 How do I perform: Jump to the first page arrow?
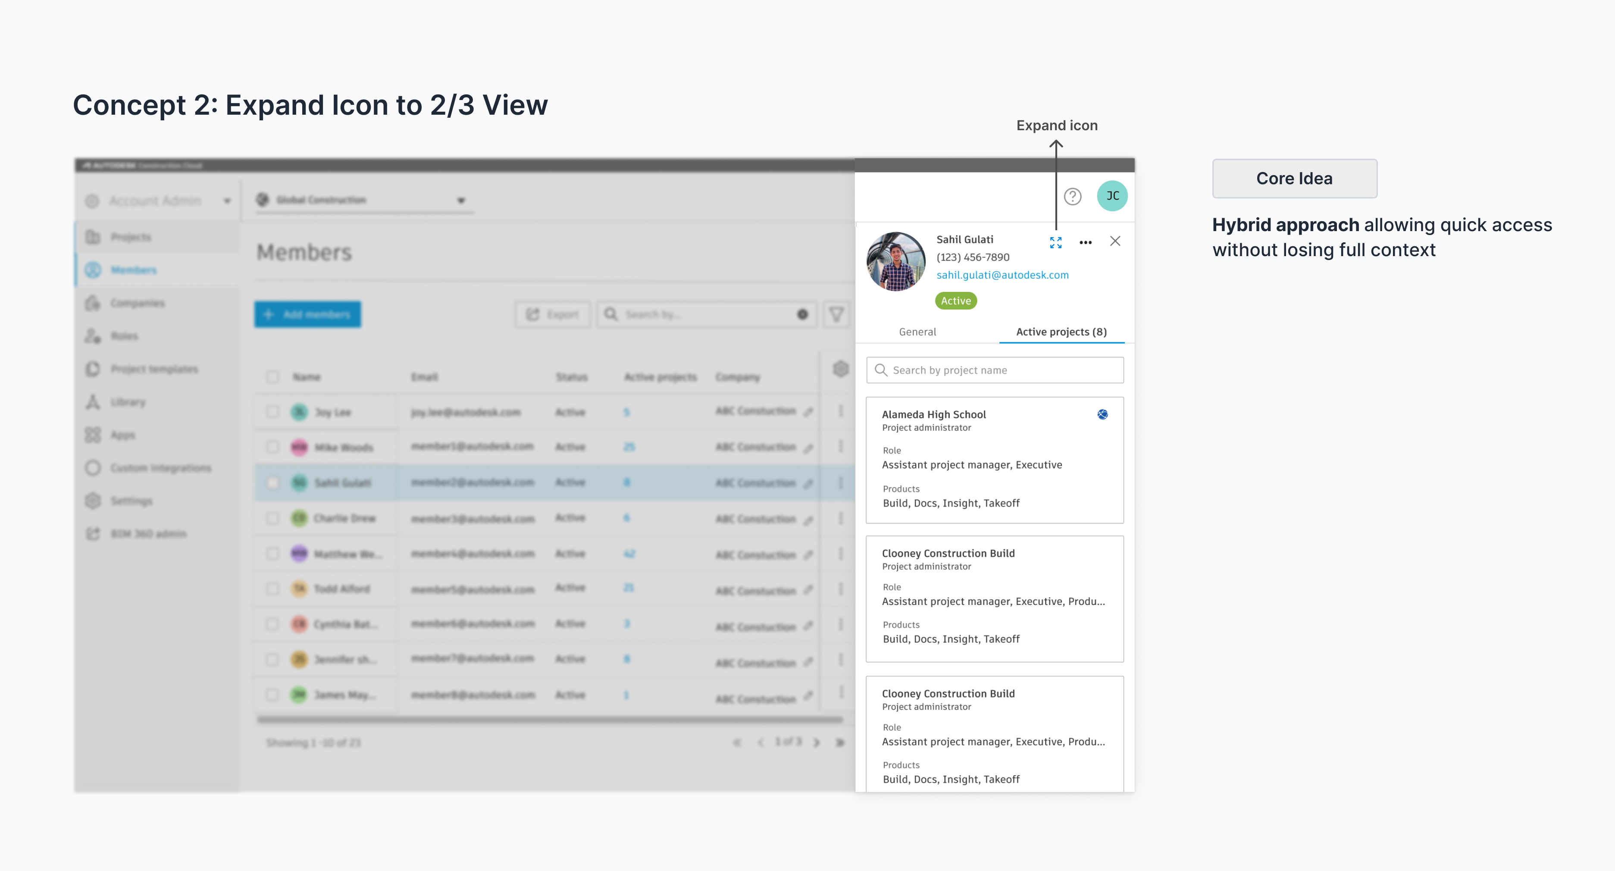(x=737, y=743)
